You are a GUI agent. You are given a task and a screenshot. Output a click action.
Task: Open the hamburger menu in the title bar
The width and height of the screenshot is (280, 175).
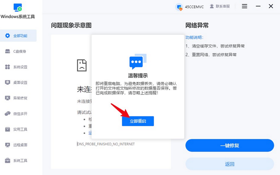point(244,6)
